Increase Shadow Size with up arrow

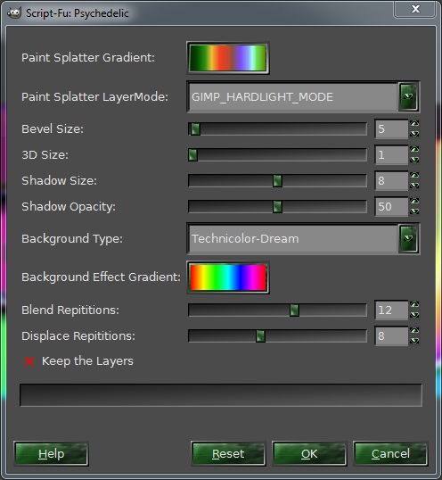[x=414, y=176]
